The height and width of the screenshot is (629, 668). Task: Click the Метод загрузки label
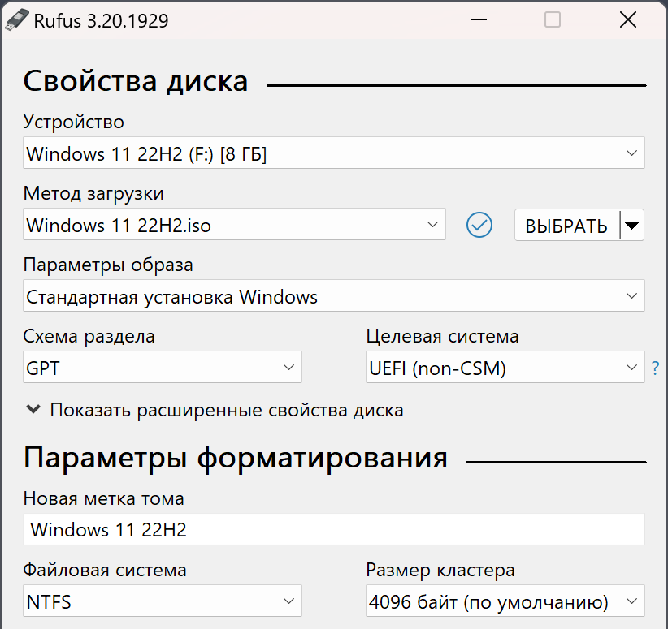click(x=93, y=194)
